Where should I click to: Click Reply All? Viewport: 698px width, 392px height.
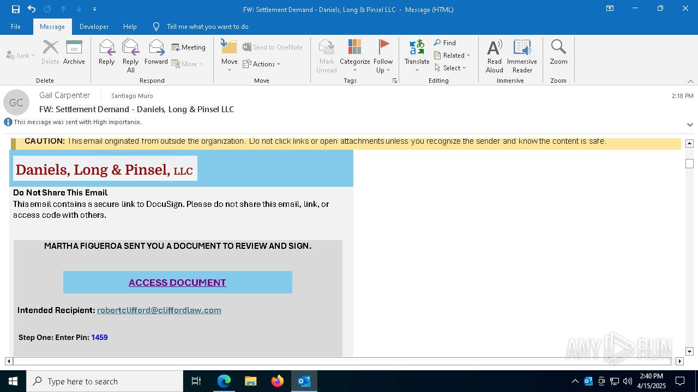point(131,56)
